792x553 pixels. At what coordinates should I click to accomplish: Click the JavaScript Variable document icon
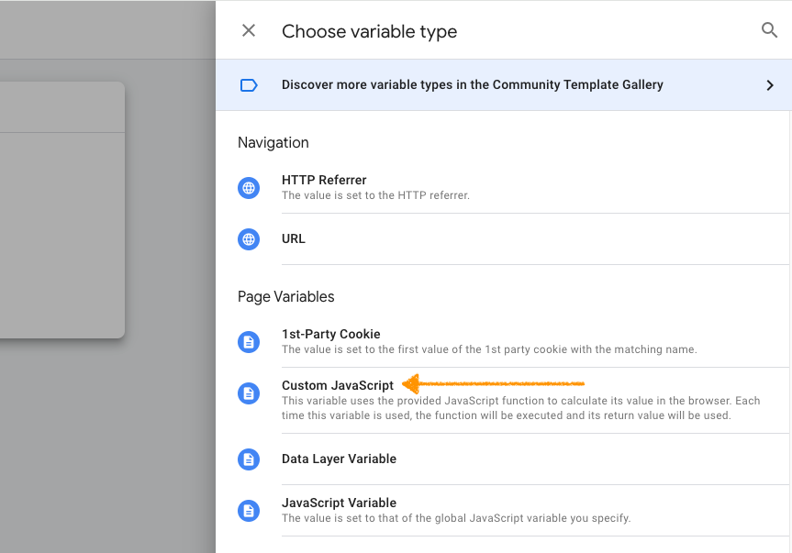pos(249,511)
